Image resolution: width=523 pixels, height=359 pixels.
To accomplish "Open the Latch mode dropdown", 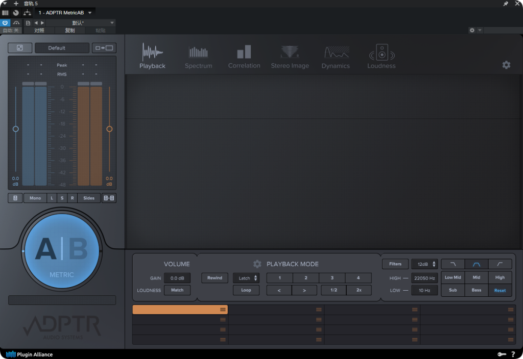I will click(x=246, y=278).
